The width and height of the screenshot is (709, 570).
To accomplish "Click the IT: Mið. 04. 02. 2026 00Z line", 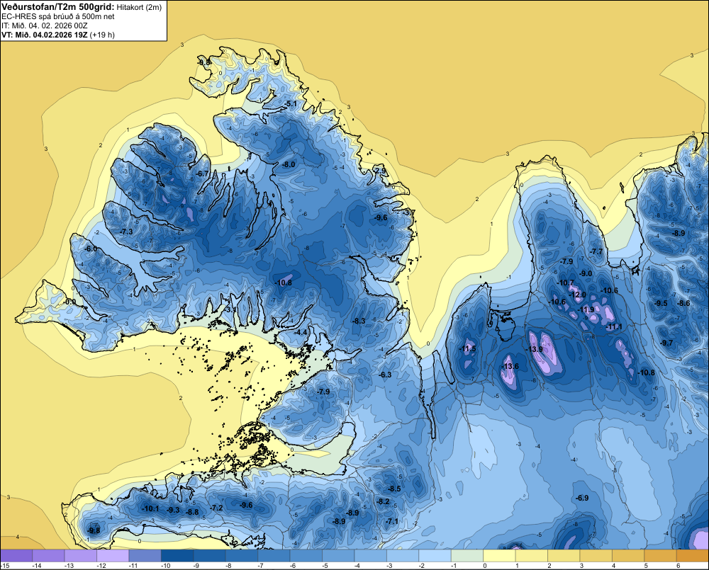I will click(44, 25).
